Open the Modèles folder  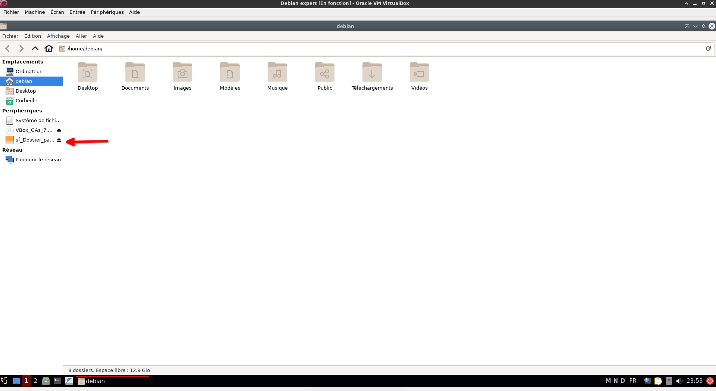230,77
